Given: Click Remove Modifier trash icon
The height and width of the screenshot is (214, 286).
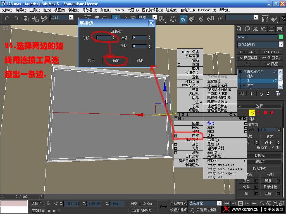Looking at the screenshot, I should pyautogui.click(x=268, y=94).
